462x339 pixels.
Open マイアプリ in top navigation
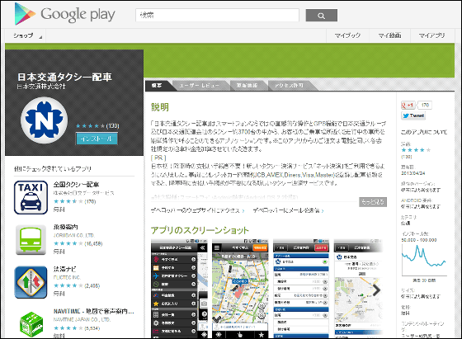pyautogui.click(x=431, y=35)
